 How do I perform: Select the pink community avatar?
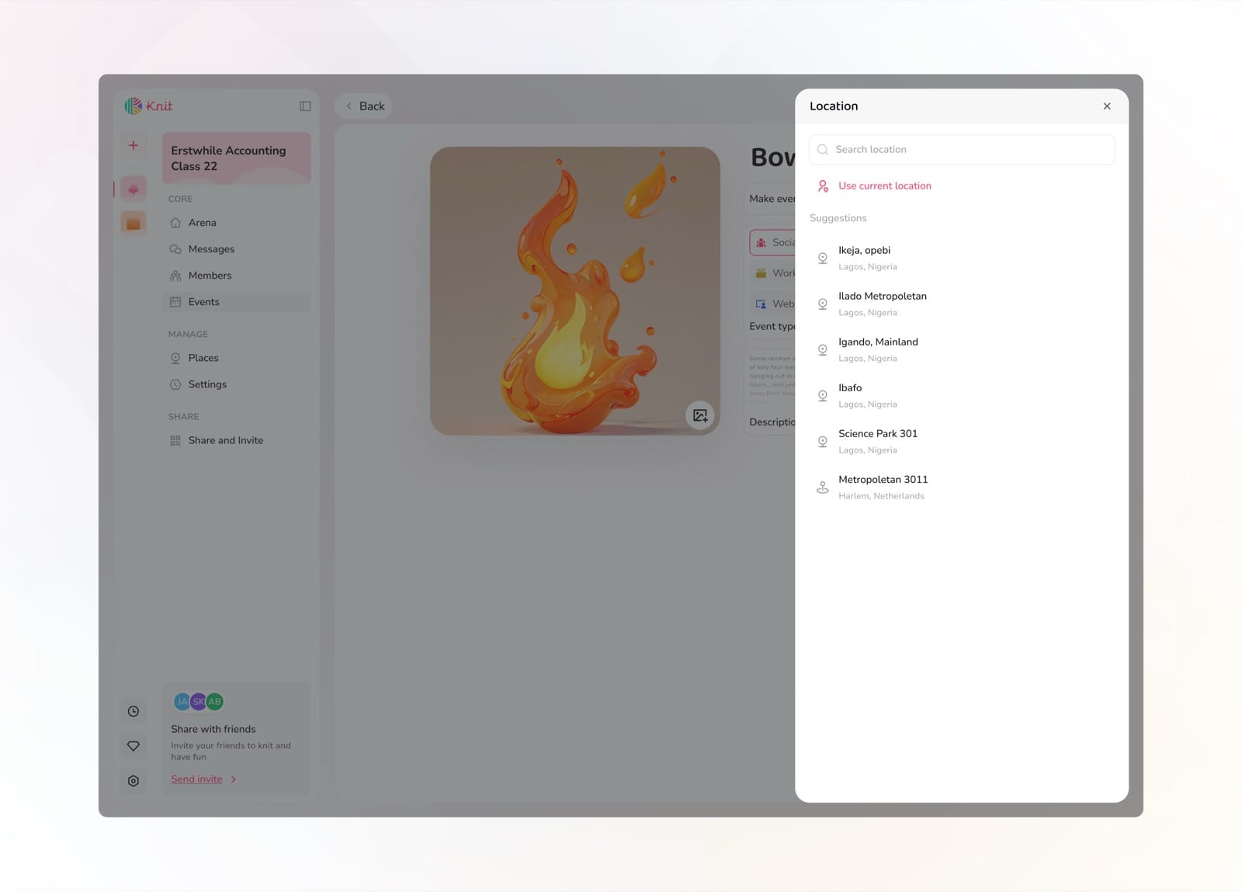[134, 189]
